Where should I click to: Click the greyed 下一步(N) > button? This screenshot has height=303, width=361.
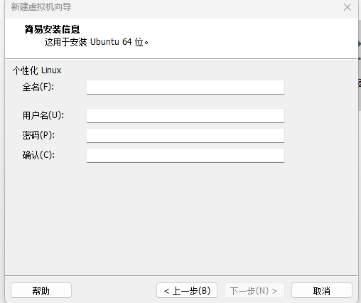pos(254,290)
